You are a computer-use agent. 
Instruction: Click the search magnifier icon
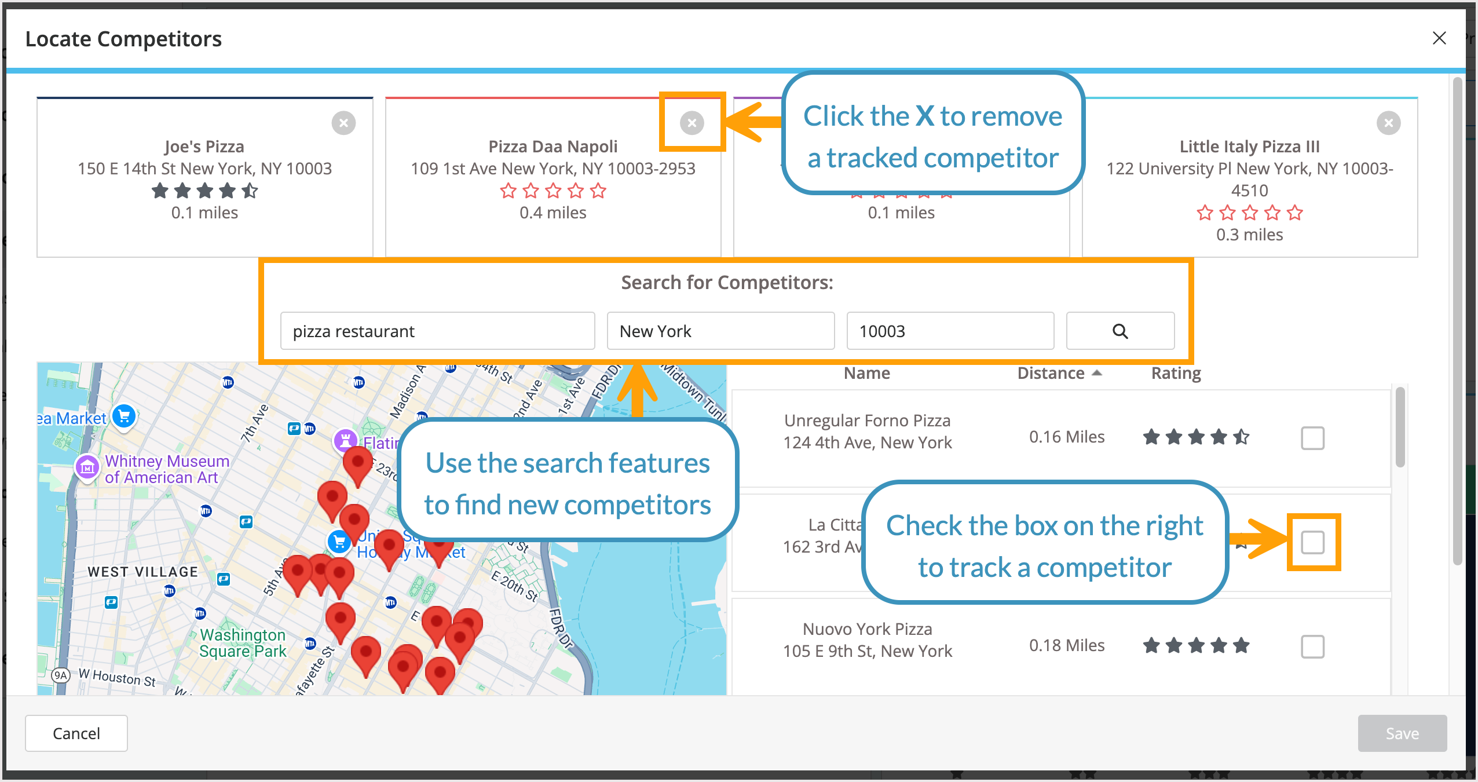[1119, 331]
